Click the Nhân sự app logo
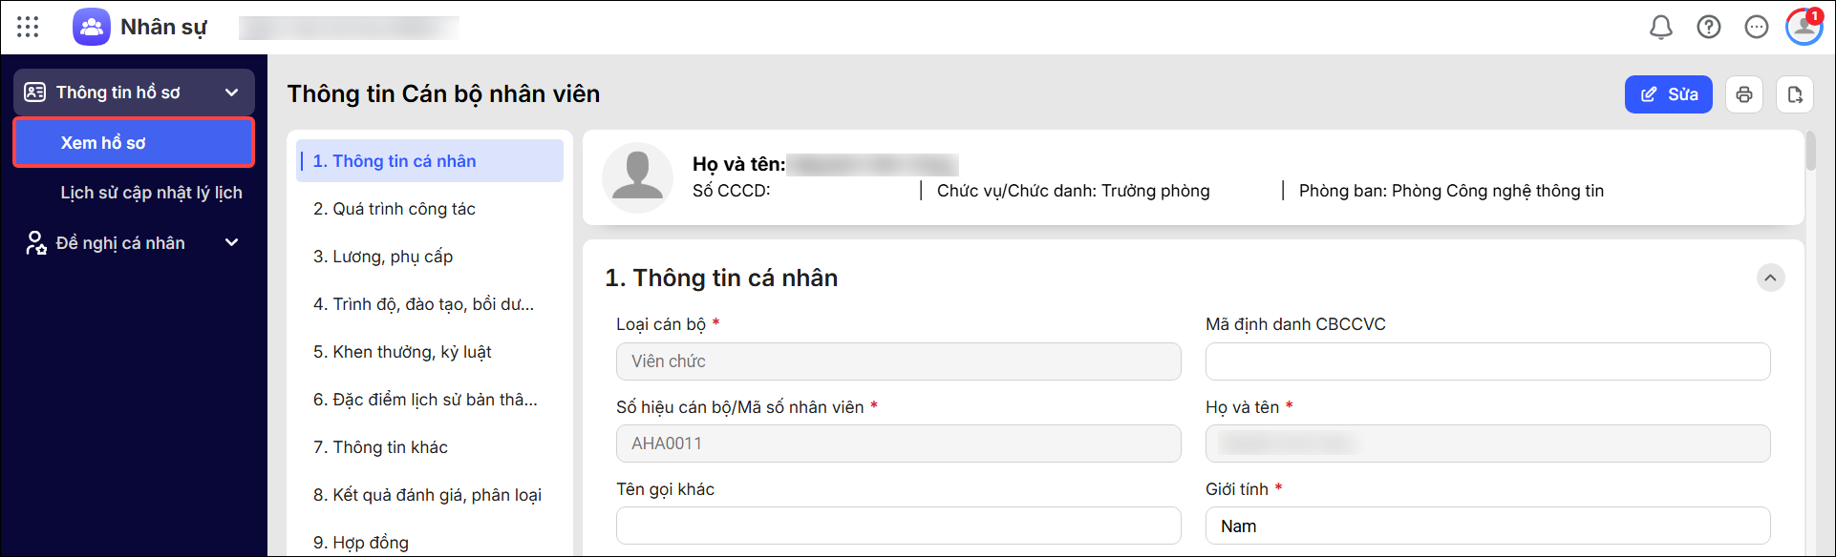This screenshot has width=1836, height=557. [x=92, y=27]
